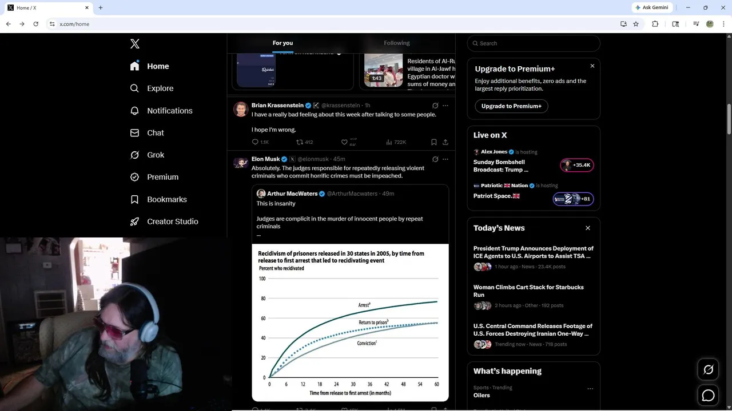Close the Today's News panel
The image size is (732, 411).
coord(587,228)
